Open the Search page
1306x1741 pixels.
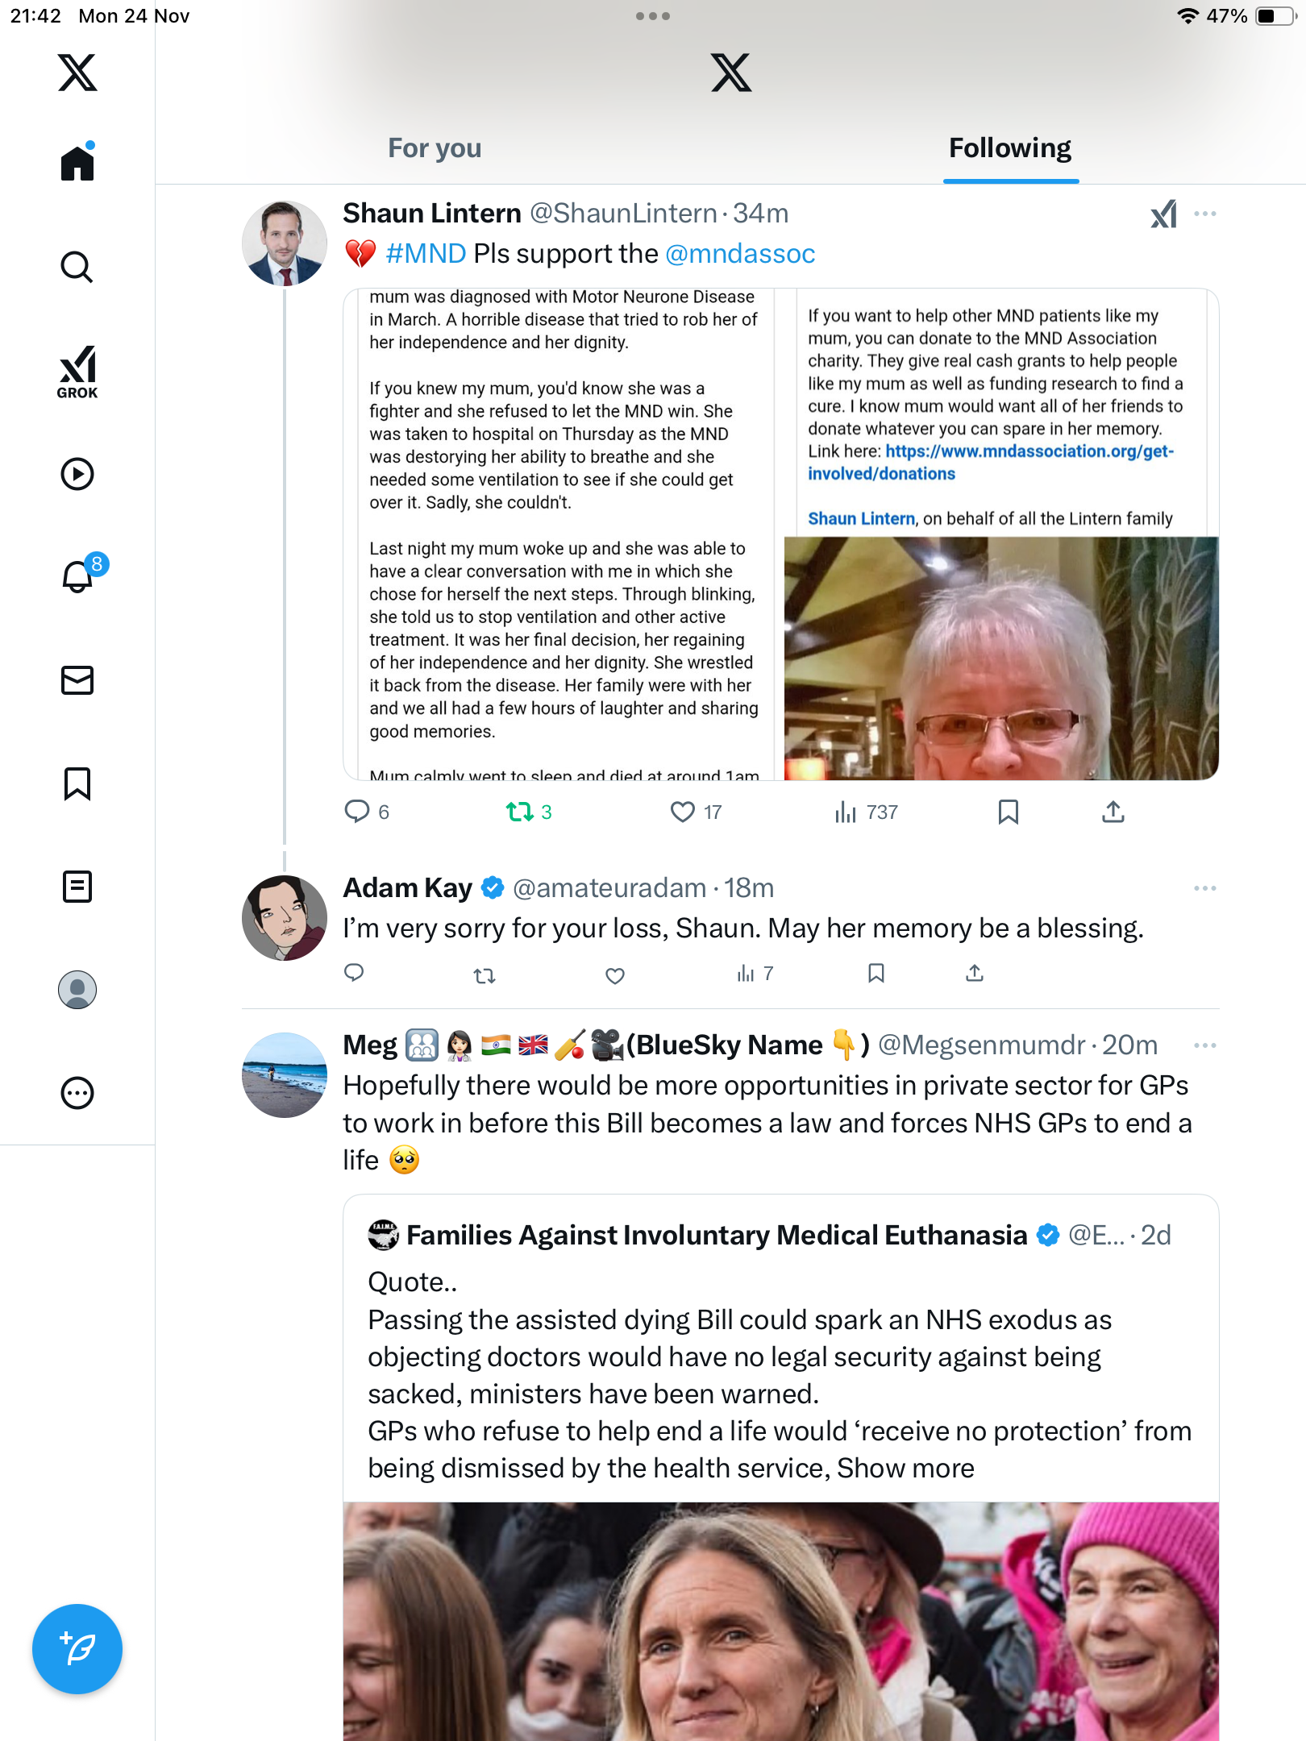[77, 267]
